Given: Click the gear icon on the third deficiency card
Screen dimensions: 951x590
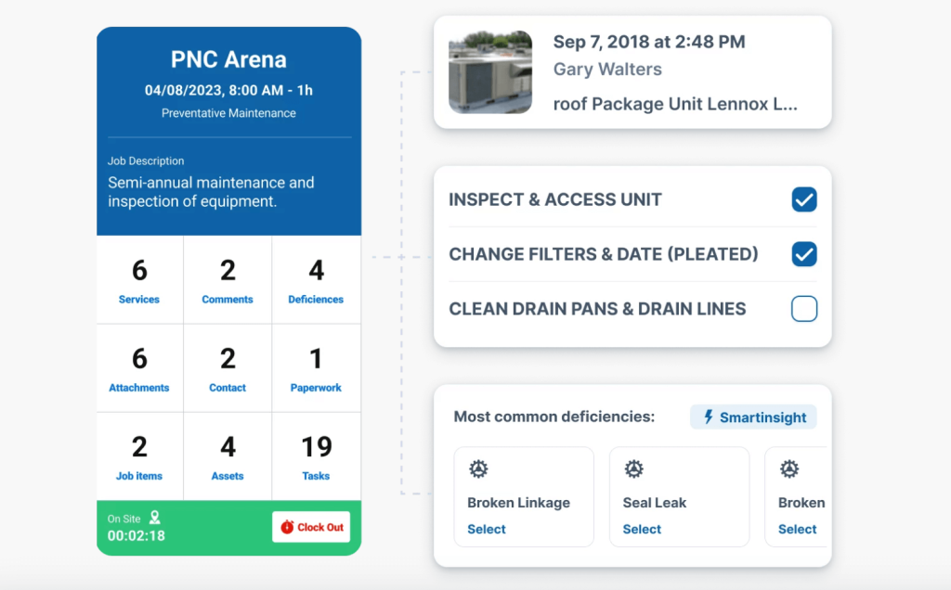Looking at the screenshot, I should [x=789, y=469].
